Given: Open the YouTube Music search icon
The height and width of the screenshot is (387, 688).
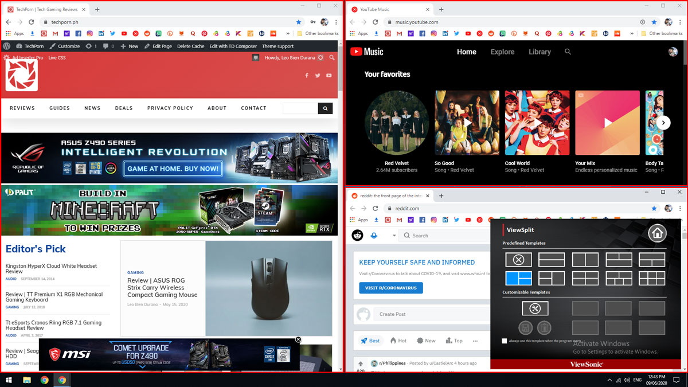Looking at the screenshot, I should [568, 52].
